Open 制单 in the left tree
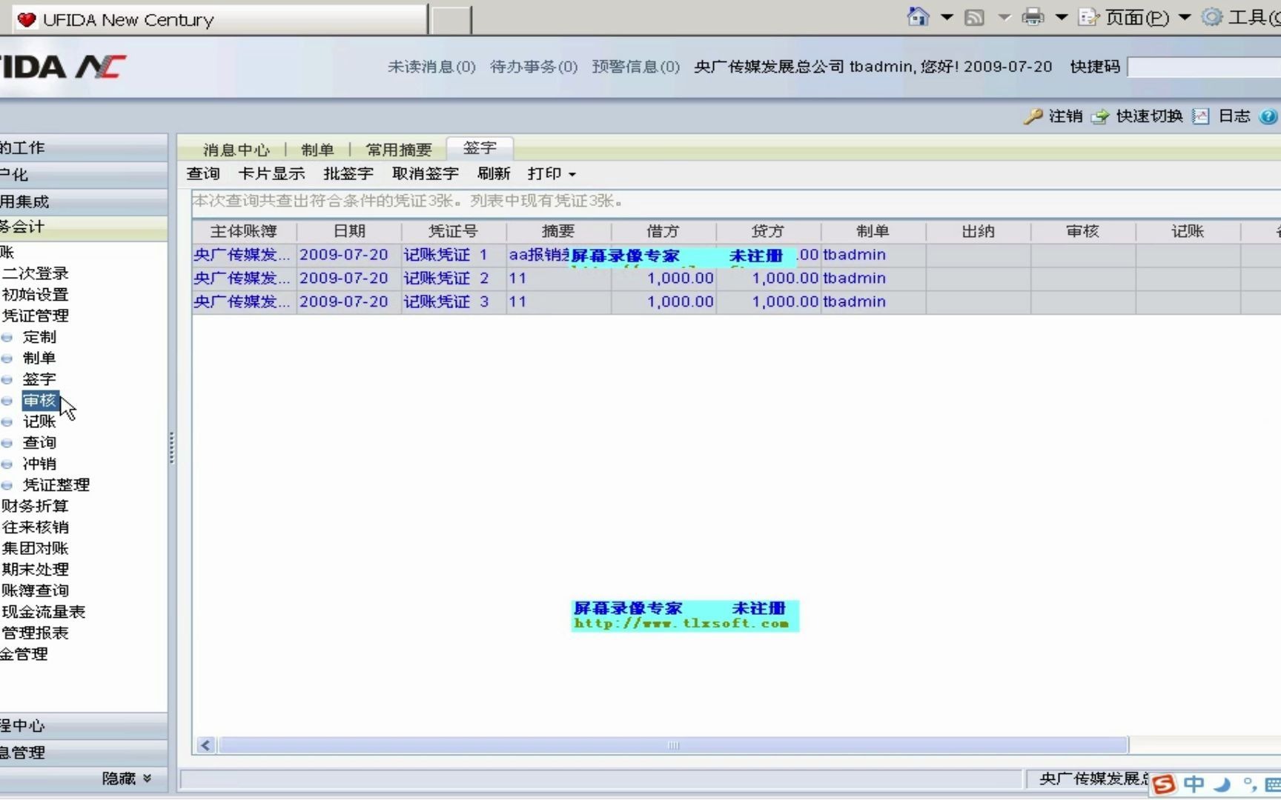 point(39,359)
